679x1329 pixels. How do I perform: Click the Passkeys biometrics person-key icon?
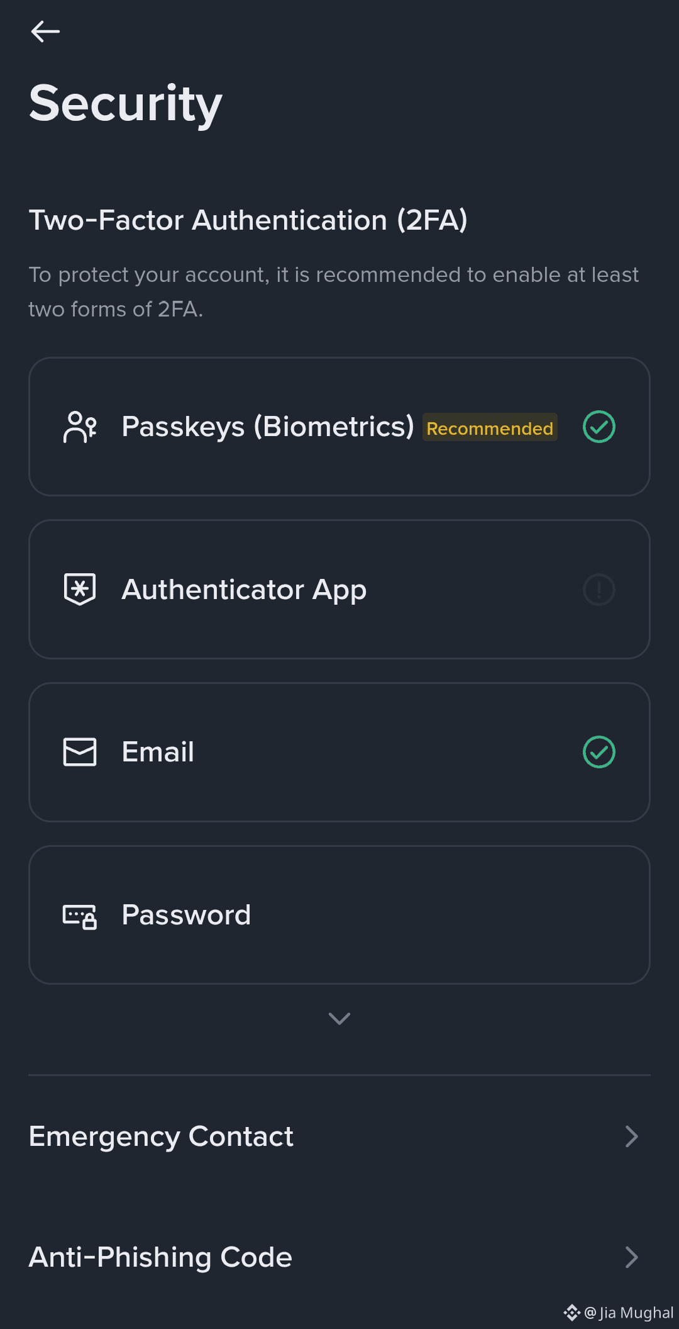[x=80, y=427]
